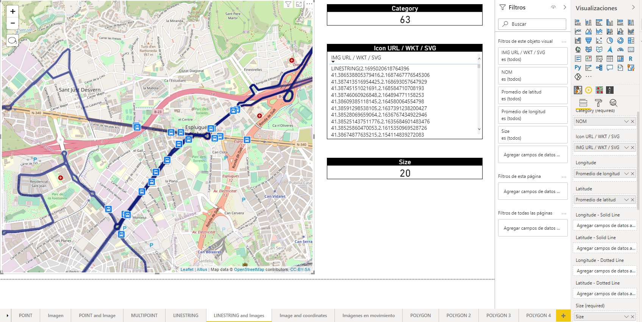Viewport: 642px width, 322px height.
Task: Open the Analytics magnifier tab
Action: [x=613, y=103]
